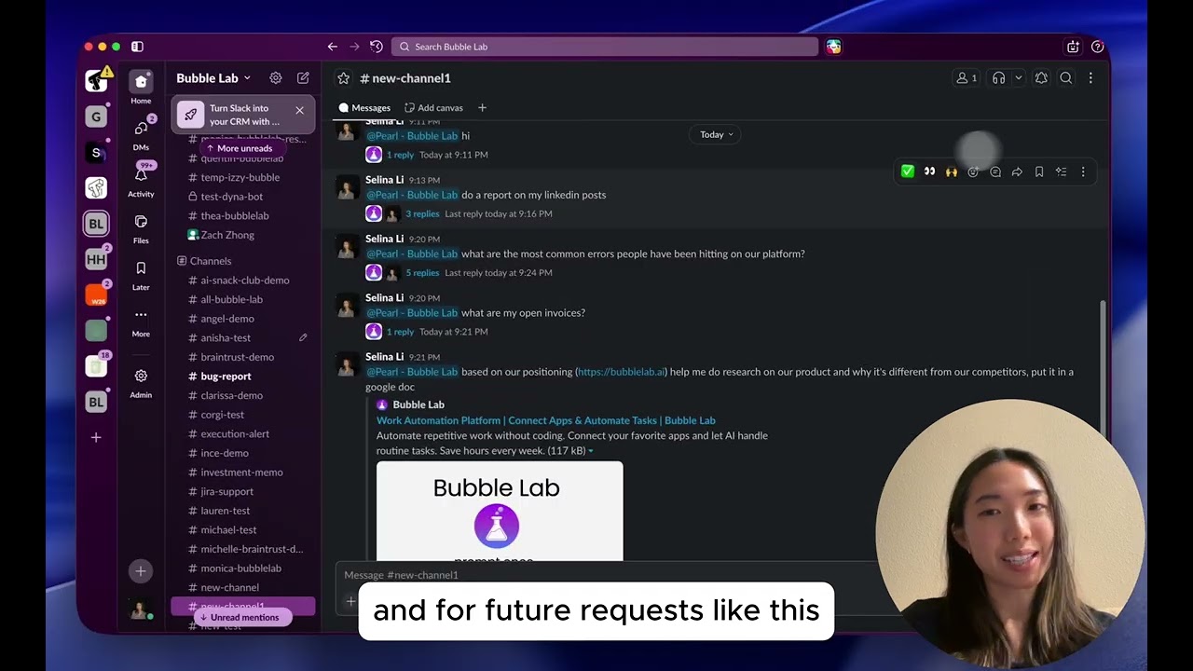Open the AI sparkle list action on message

pos(1061,171)
